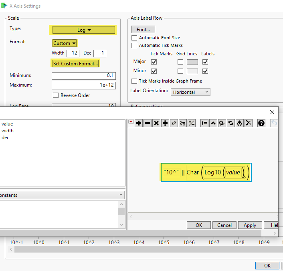
Task: Uncheck the Major Tick Marks checkbox
Action: click(154, 62)
